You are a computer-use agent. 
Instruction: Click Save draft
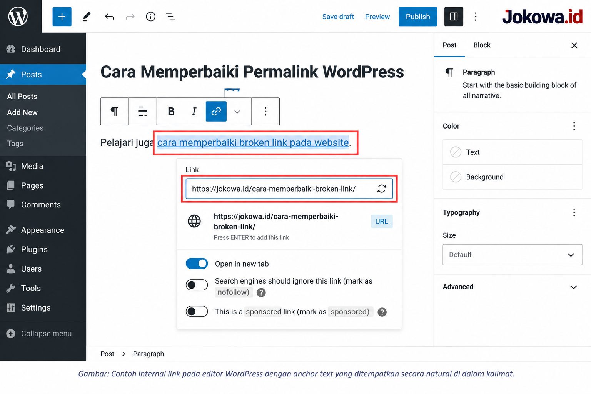tap(338, 17)
